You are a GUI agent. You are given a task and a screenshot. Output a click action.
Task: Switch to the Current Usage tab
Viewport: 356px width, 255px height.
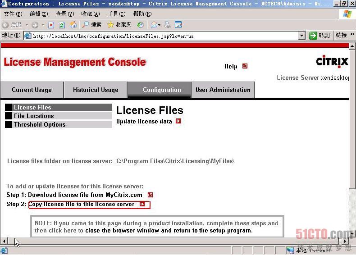(x=32, y=90)
